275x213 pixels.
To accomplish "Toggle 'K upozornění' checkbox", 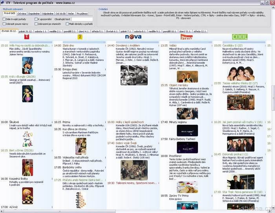I will pyautogui.click(x=36, y=19).
